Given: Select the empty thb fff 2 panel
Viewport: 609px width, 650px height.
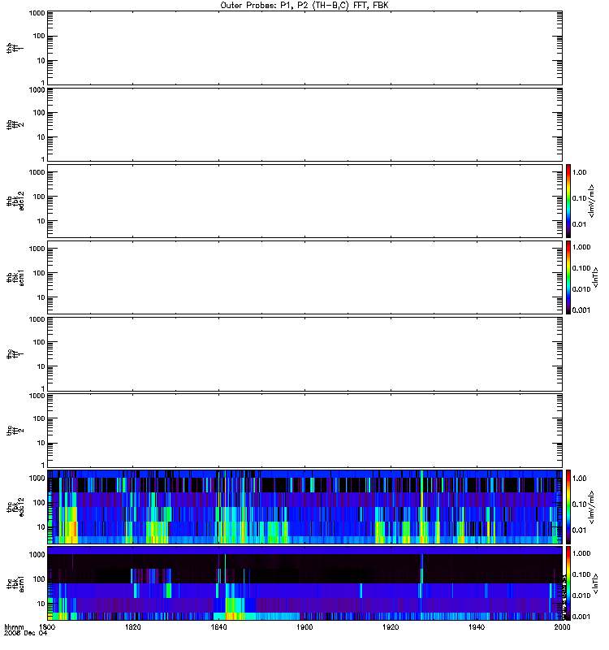Looking at the screenshot, I should click(x=304, y=125).
